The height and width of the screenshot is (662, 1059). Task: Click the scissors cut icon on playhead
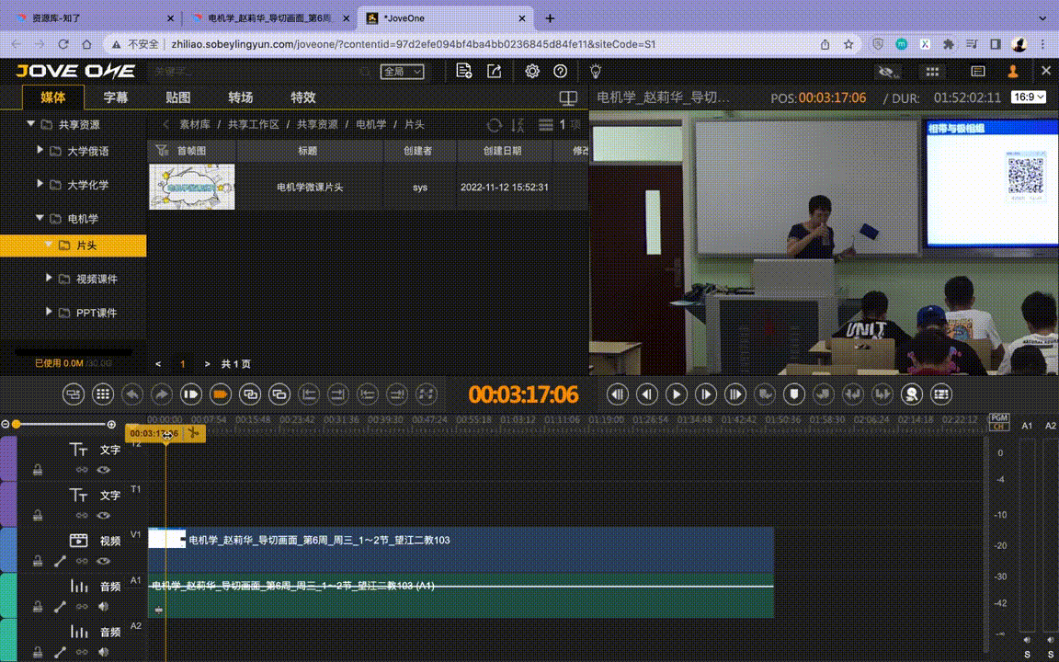pyautogui.click(x=193, y=433)
